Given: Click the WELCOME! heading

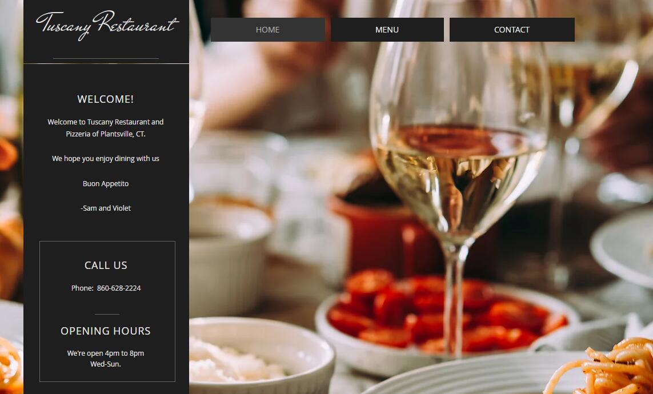Looking at the screenshot, I should click(x=105, y=99).
